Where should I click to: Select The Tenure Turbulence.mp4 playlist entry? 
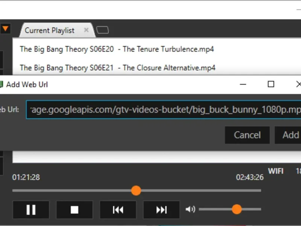[x=117, y=49]
